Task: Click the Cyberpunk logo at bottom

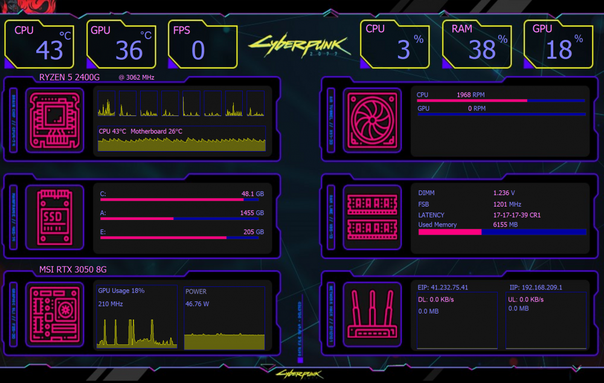Action: click(x=299, y=374)
